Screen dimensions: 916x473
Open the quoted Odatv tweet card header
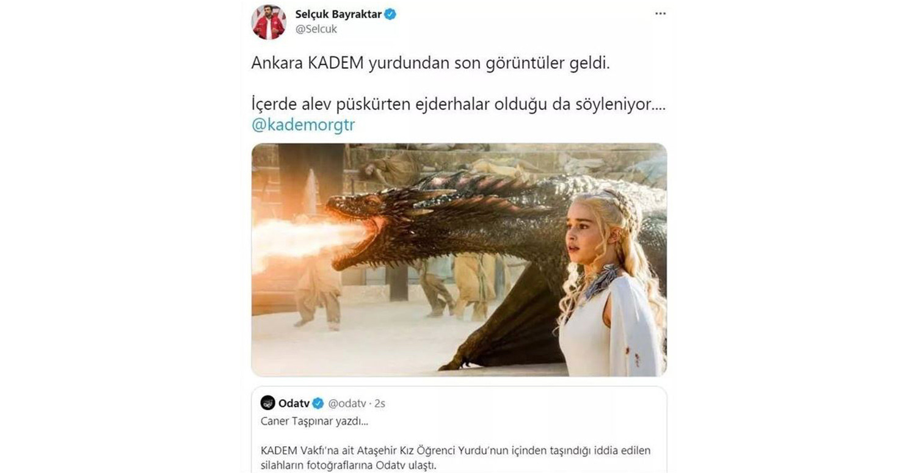point(323,403)
